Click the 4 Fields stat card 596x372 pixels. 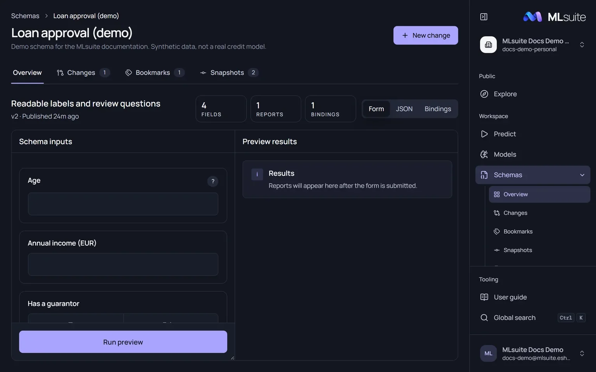(x=221, y=109)
